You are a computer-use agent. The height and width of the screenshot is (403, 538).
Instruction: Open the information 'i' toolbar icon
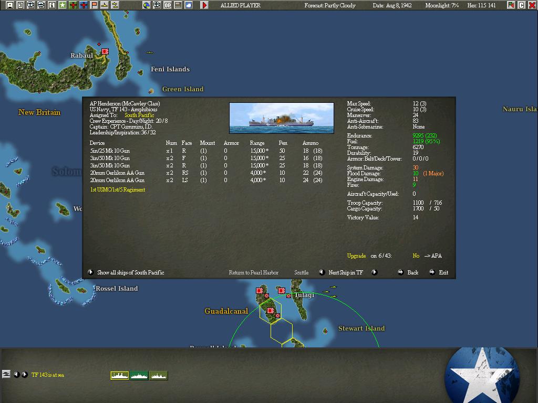52,5
